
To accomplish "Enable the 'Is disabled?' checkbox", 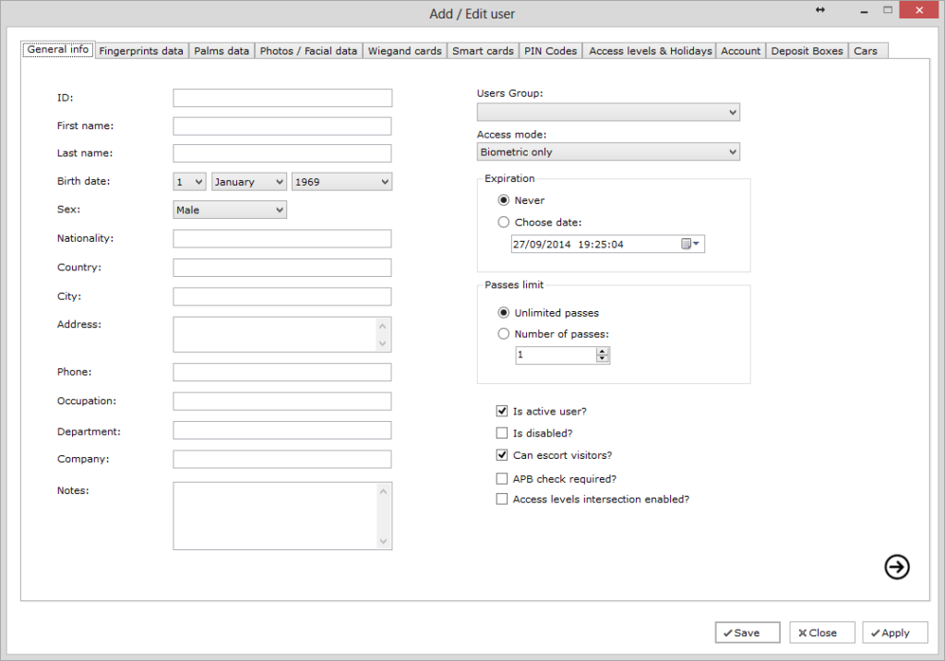I will click(x=502, y=433).
